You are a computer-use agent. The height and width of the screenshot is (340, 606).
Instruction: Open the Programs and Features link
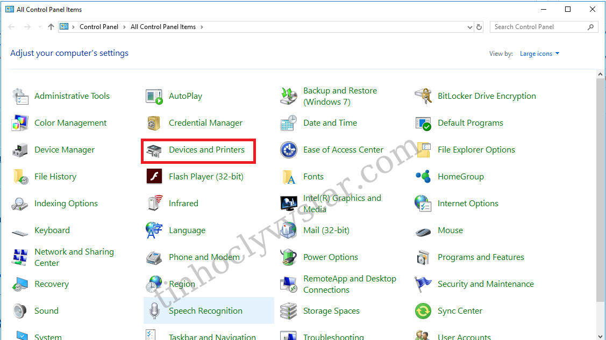pyautogui.click(x=481, y=257)
